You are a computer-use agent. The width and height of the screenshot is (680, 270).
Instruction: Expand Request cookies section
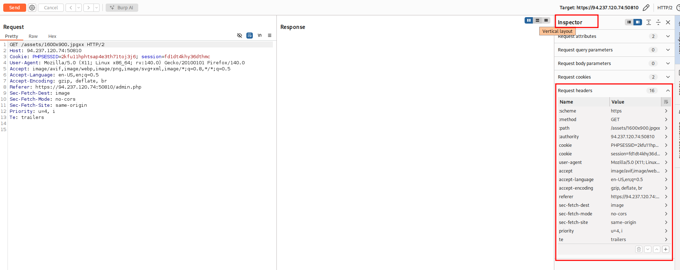668,77
